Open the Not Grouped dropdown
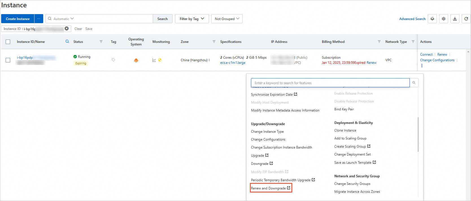471x201 pixels. click(227, 19)
